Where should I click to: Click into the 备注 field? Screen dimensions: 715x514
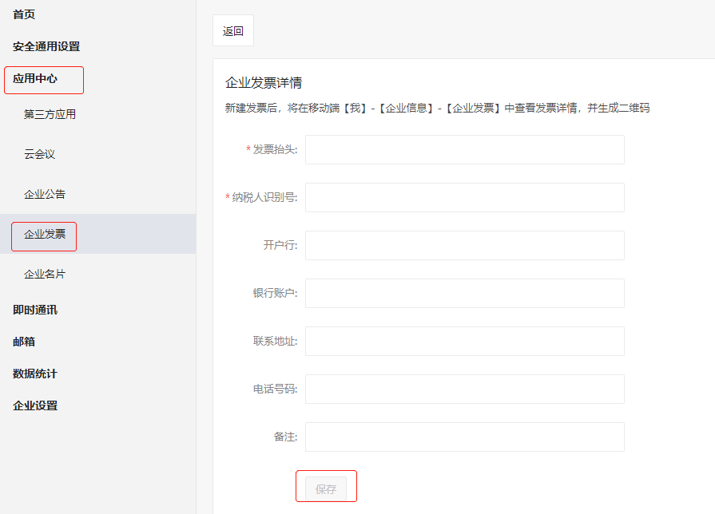(464, 437)
